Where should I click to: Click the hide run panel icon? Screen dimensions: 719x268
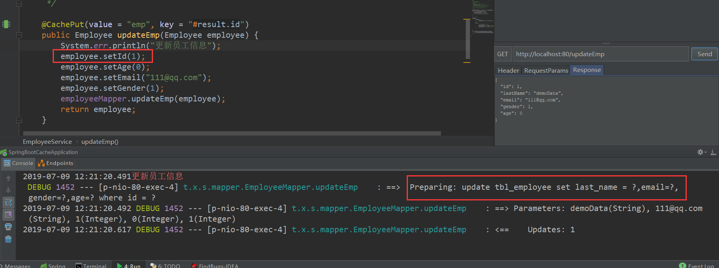pyautogui.click(x=713, y=152)
